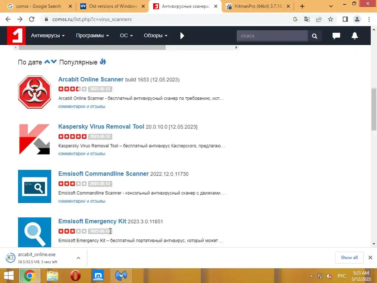Expand arcabit_online.exe download options chevron

point(78,258)
